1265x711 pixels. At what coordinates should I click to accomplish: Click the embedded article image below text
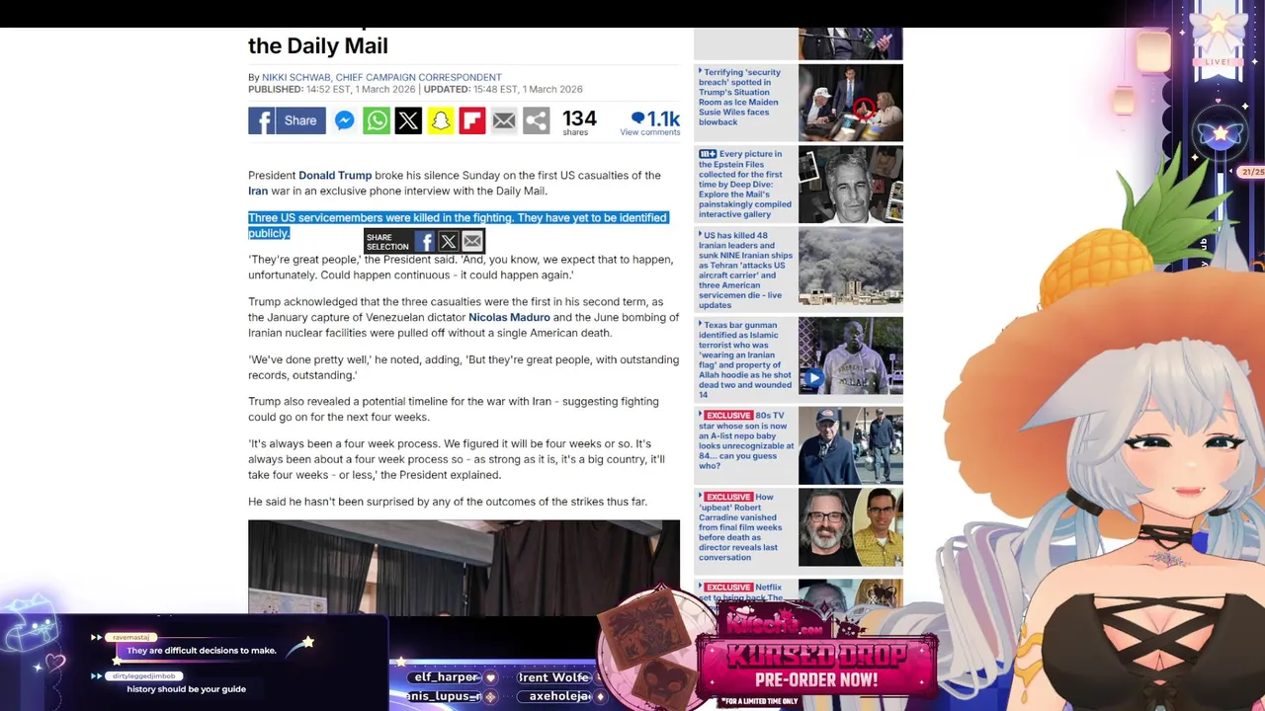[x=464, y=568]
